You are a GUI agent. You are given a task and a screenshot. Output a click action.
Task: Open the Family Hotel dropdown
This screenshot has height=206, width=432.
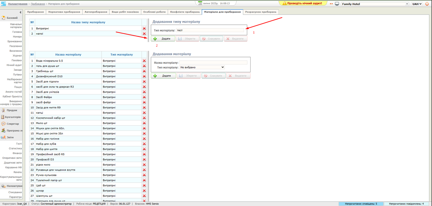coord(375,4)
